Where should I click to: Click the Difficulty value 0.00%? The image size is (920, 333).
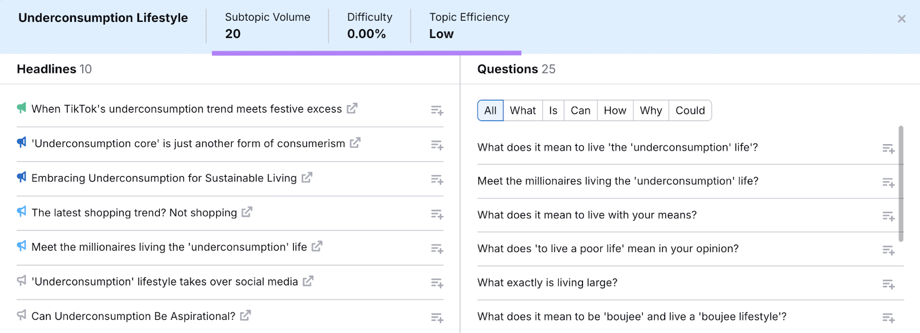(x=366, y=34)
